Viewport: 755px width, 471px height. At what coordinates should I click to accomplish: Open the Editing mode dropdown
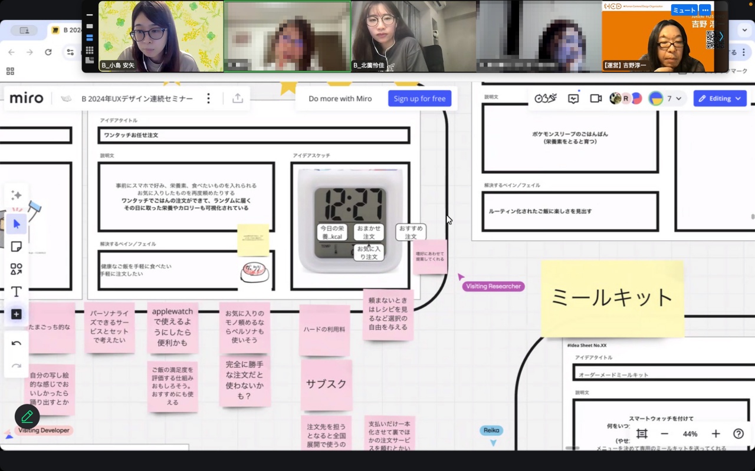click(720, 98)
